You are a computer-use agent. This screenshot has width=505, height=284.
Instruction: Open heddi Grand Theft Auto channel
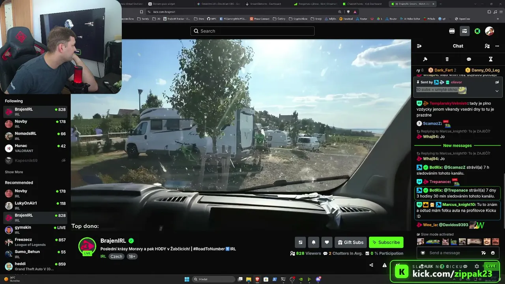[x=35, y=266]
